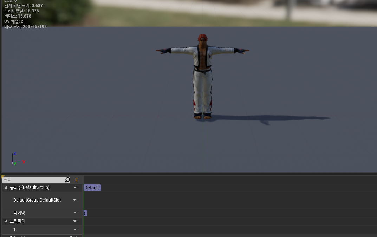The image size is (377, 237).
Task: Click the UV 채널: 2 stat text
Action: (x=13, y=21)
